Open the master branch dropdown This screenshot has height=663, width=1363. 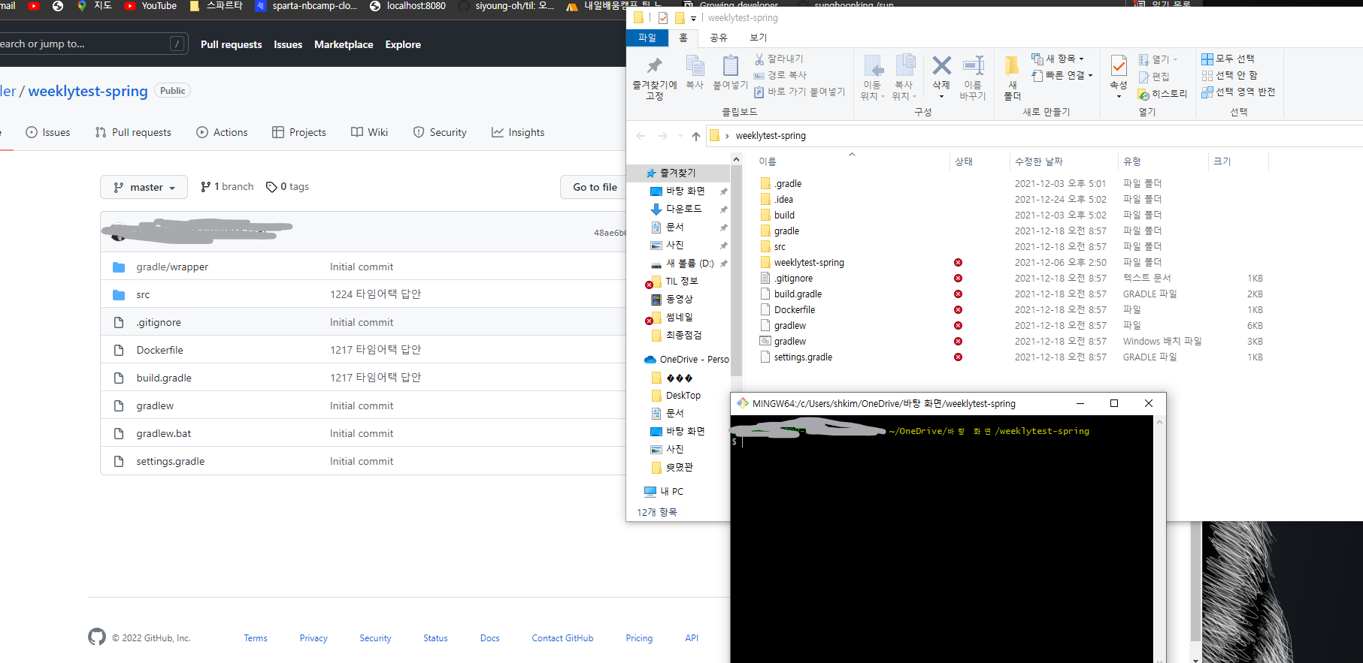144,187
